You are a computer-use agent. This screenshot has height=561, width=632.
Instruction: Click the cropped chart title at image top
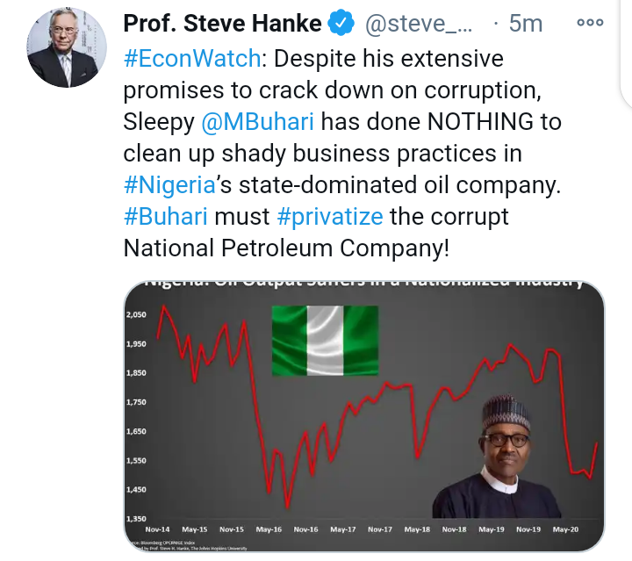(364, 283)
